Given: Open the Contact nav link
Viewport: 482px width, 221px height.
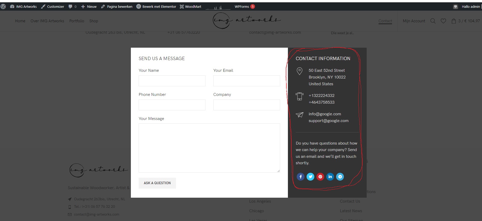Looking at the screenshot, I should point(385,21).
